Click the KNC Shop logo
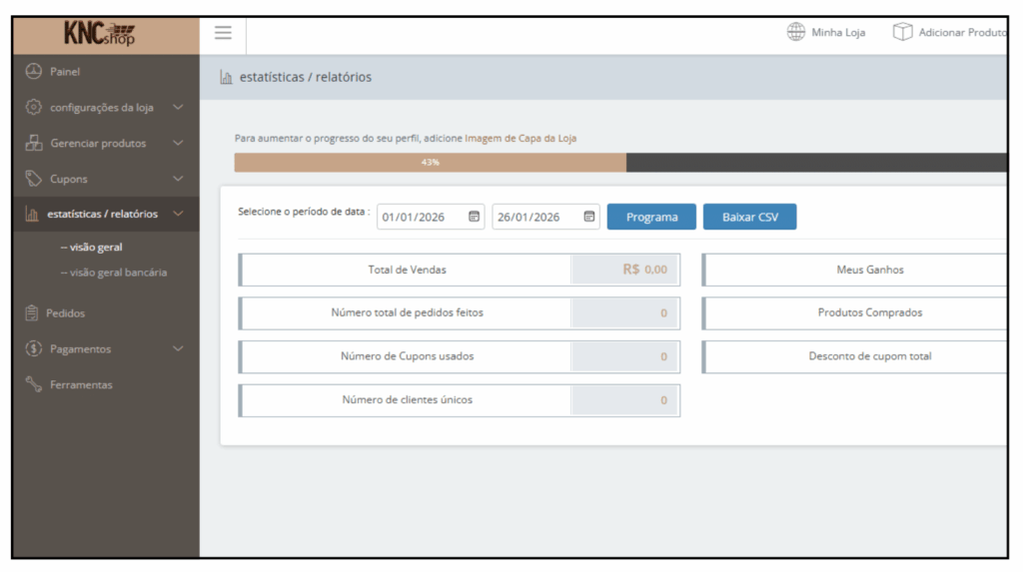The image size is (1023, 572). (x=100, y=34)
